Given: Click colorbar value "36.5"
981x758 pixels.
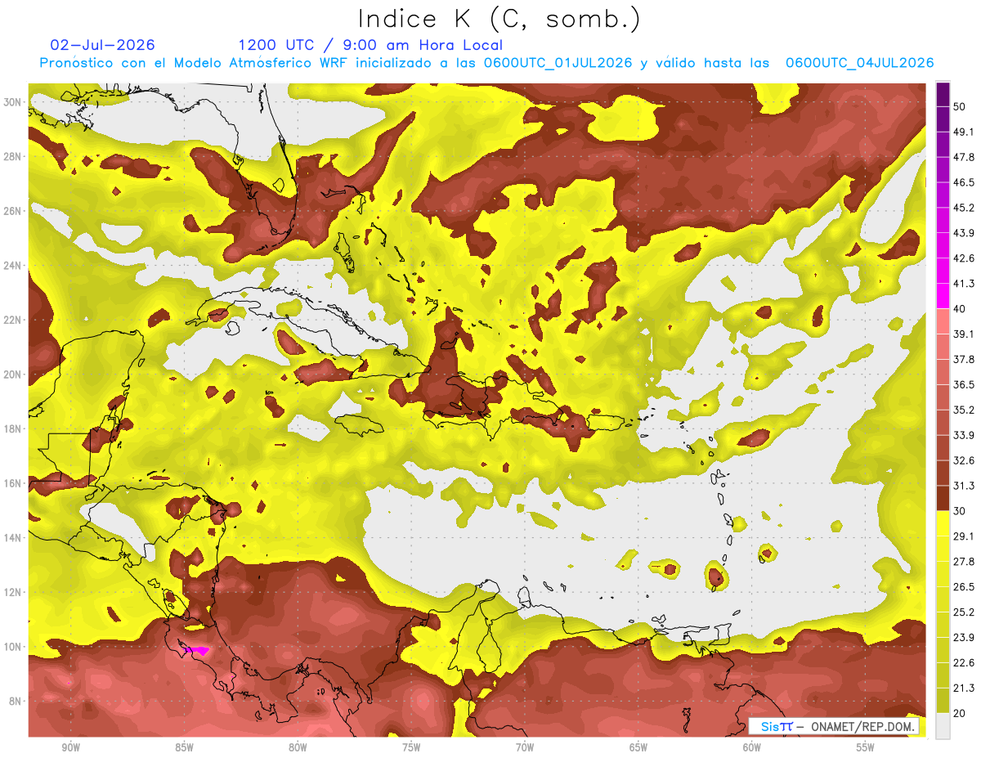Looking at the screenshot, I should coord(963,384).
